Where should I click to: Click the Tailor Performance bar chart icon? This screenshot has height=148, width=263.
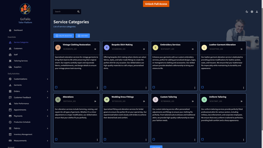click(10, 104)
